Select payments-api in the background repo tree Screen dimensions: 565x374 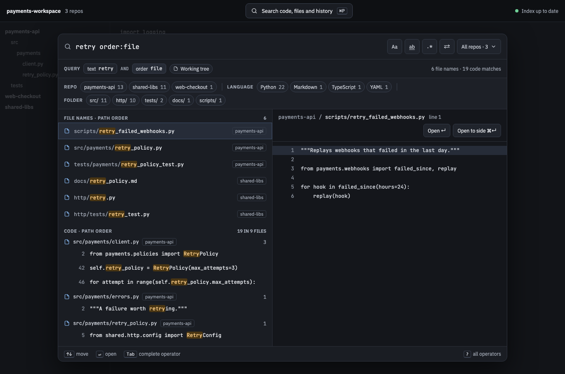pos(22,32)
